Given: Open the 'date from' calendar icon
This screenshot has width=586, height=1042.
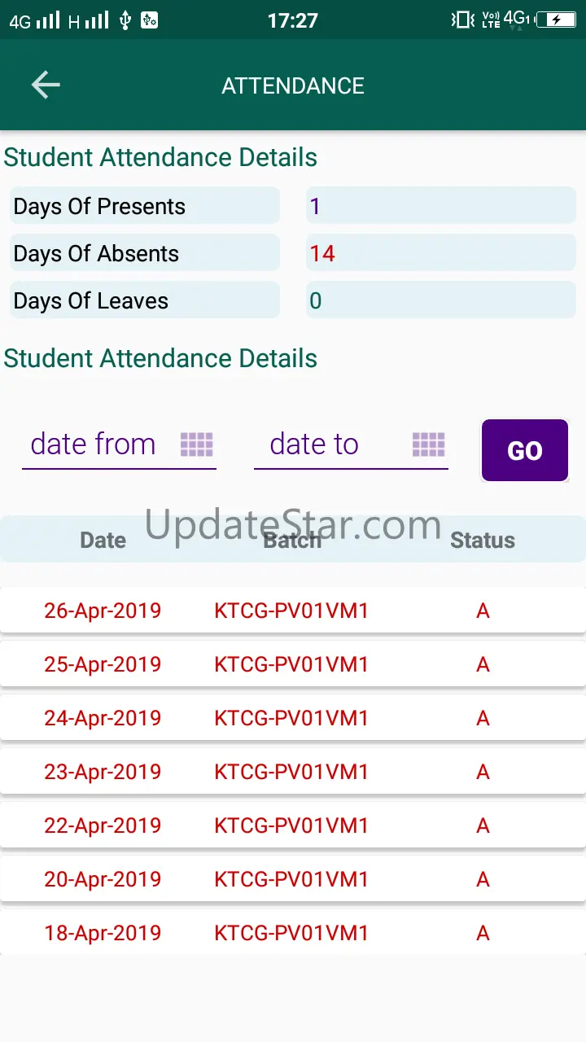Looking at the screenshot, I should coord(196,444).
